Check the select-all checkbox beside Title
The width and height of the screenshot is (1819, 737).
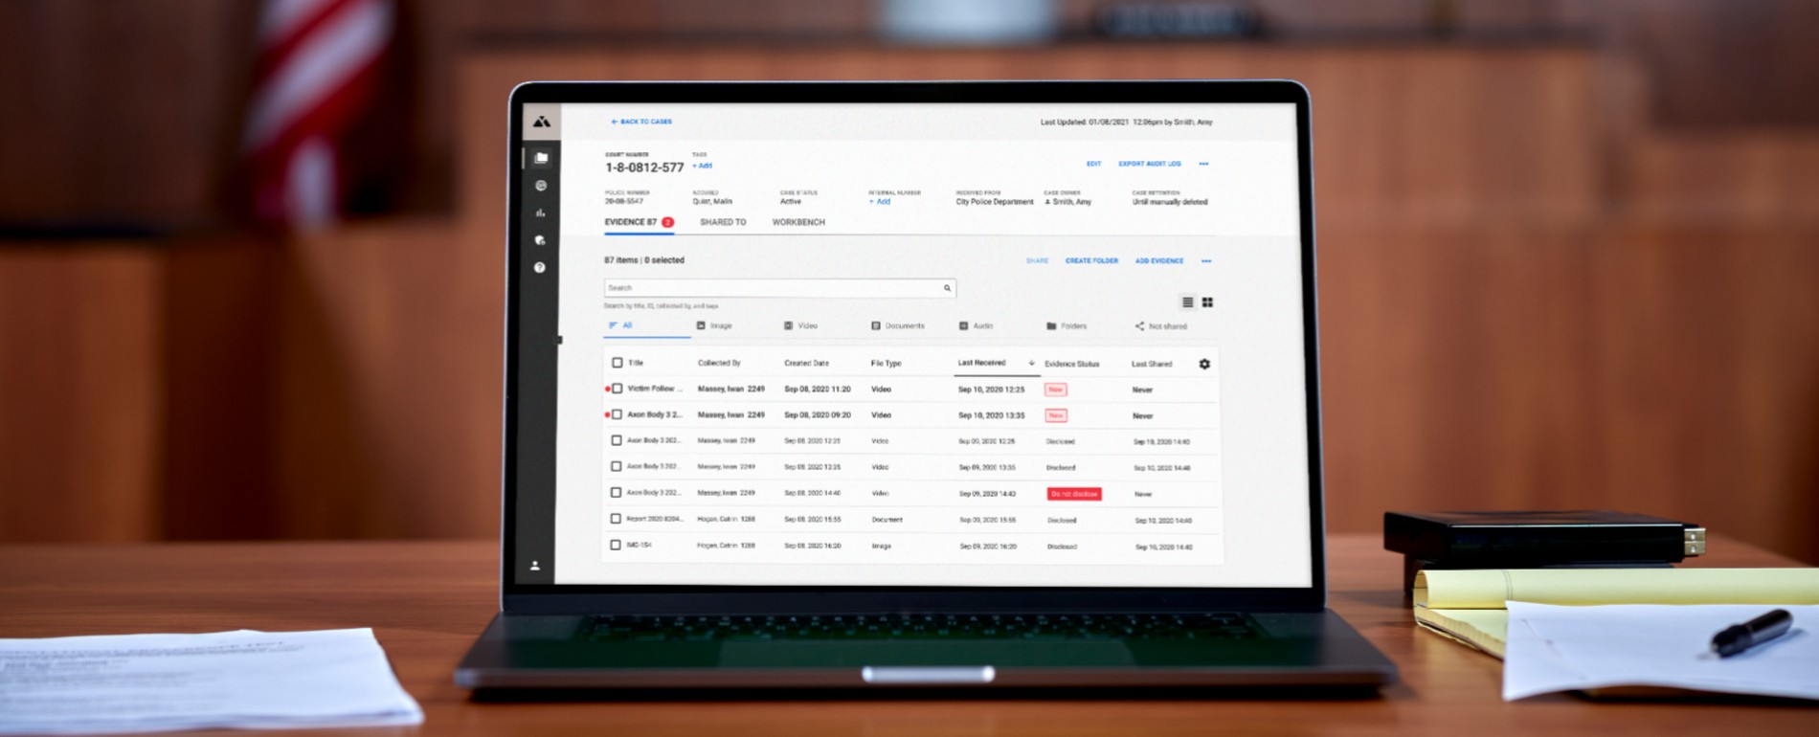coord(618,363)
